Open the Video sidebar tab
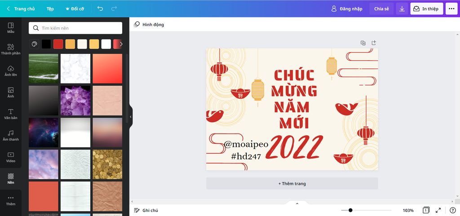 11,157
